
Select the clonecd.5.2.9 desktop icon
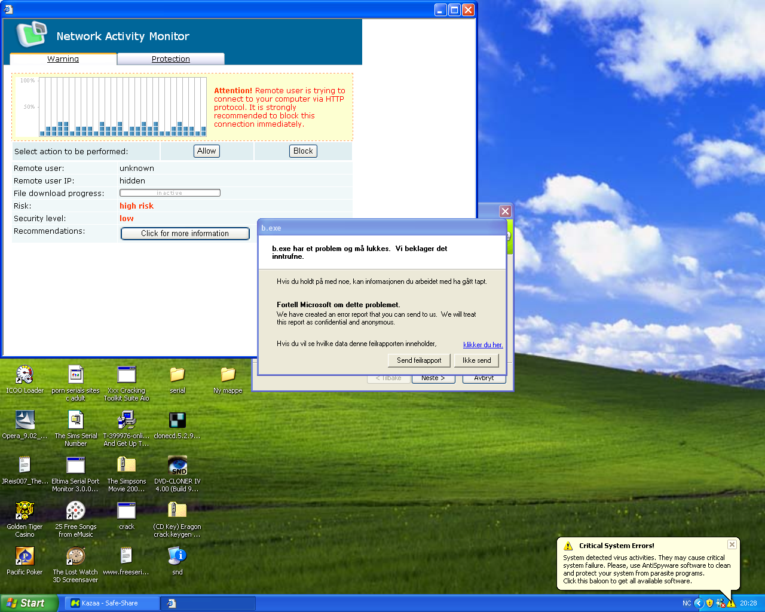[x=178, y=425]
